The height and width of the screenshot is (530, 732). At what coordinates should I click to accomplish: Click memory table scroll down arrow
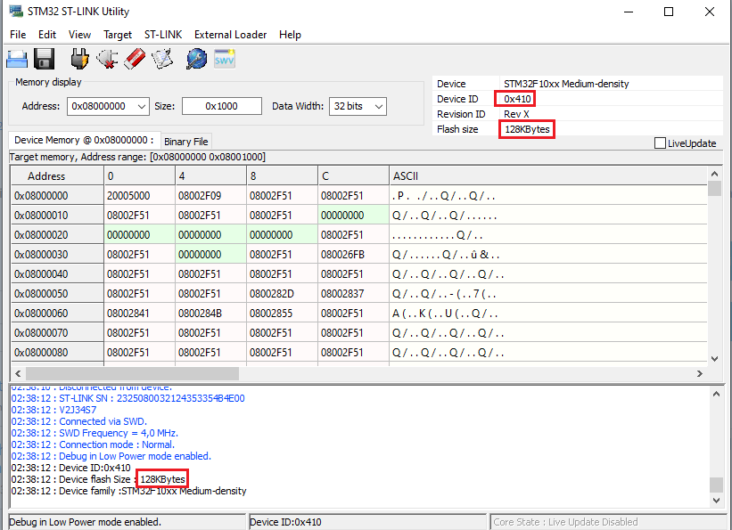click(x=714, y=358)
